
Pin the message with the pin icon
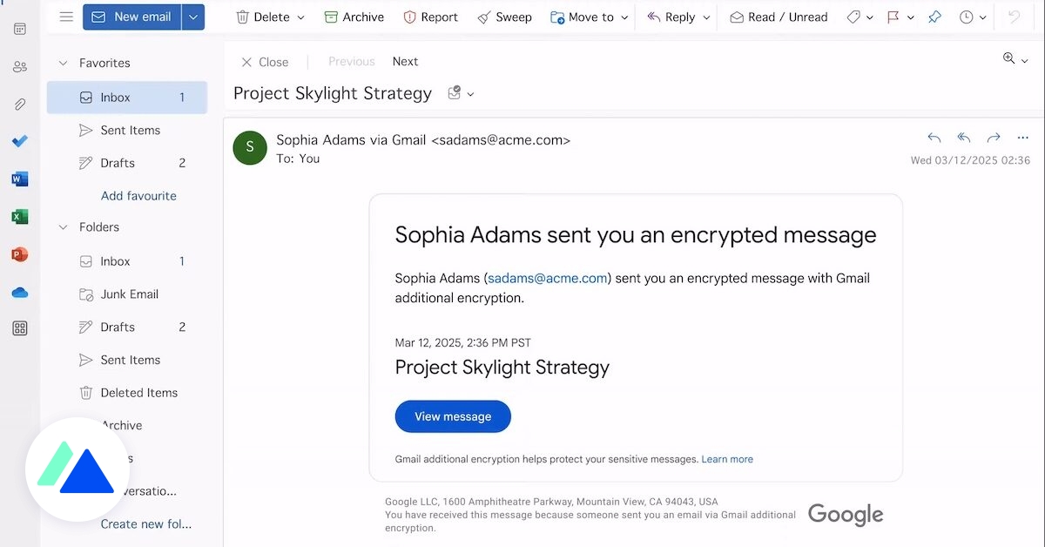[934, 17]
